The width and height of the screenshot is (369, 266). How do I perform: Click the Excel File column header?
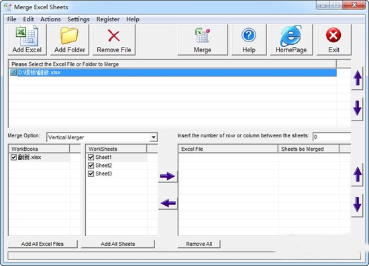(228, 149)
